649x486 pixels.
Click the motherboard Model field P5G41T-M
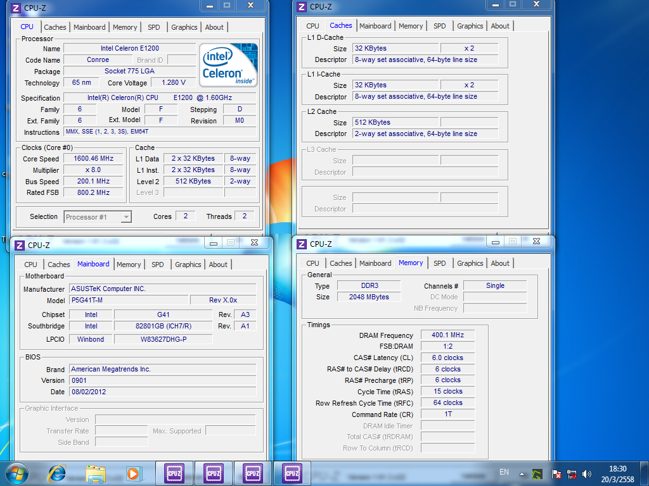pyautogui.click(x=128, y=300)
